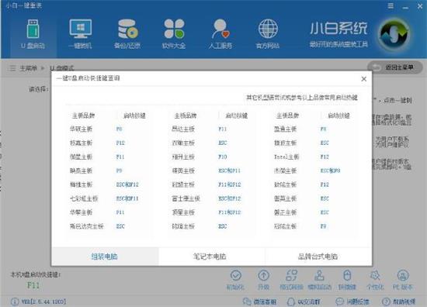Screen dimensions: 427x307
Task: Open 微信客服 in the footer
Action: click(x=259, y=302)
